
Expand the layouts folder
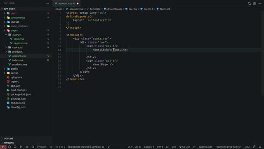[5, 22]
